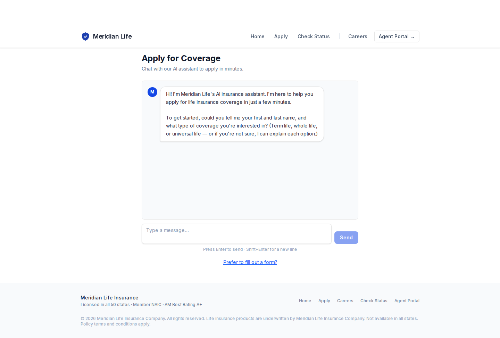Click the Apply for Coverage heading

(x=181, y=58)
